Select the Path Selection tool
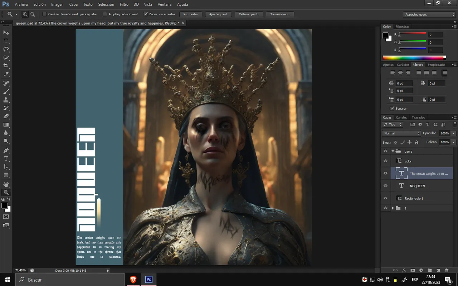This screenshot has width=458, height=286. (6, 167)
